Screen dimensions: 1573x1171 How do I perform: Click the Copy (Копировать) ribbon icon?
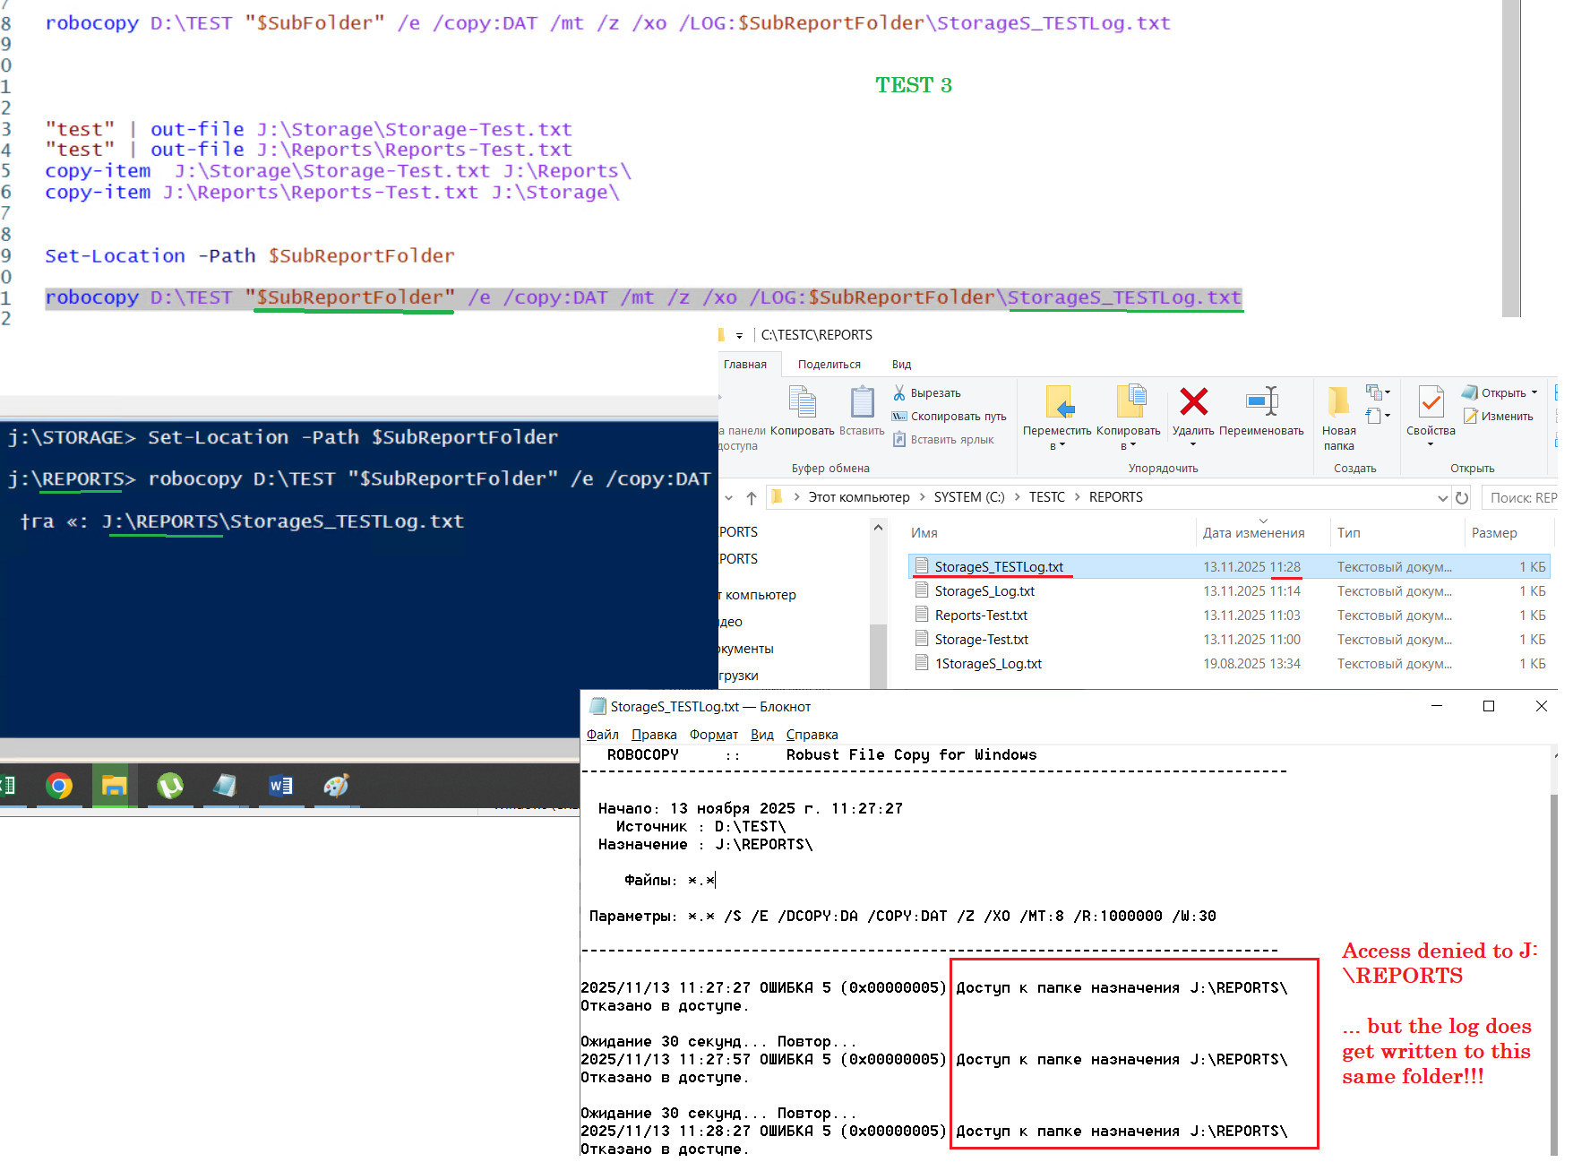(x=802, y=401)
